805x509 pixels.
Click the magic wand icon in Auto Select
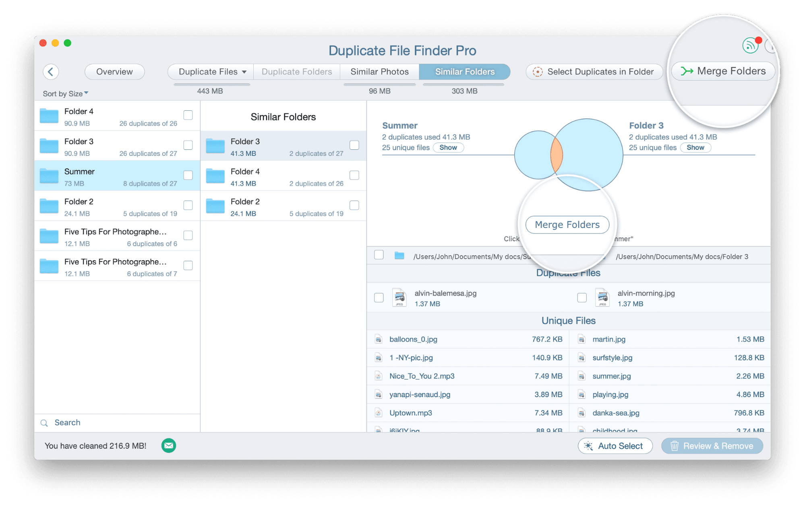589,446
